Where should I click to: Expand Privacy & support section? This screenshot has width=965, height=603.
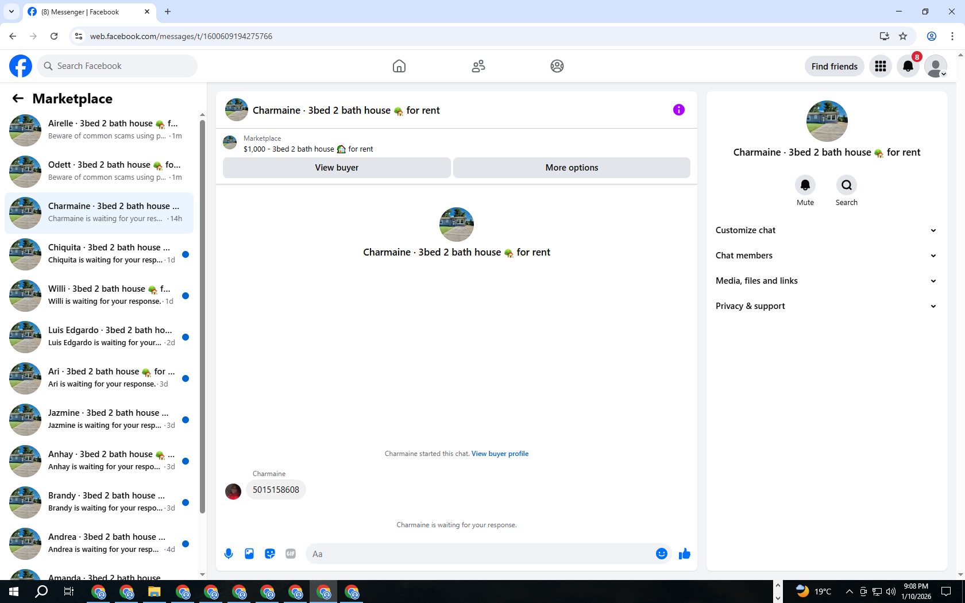tap(827, 306)
